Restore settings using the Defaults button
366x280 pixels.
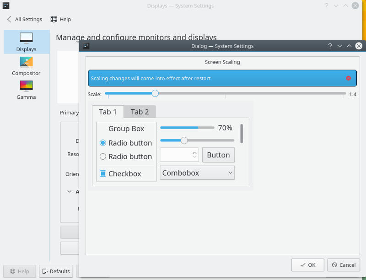(x=55, y=271)
